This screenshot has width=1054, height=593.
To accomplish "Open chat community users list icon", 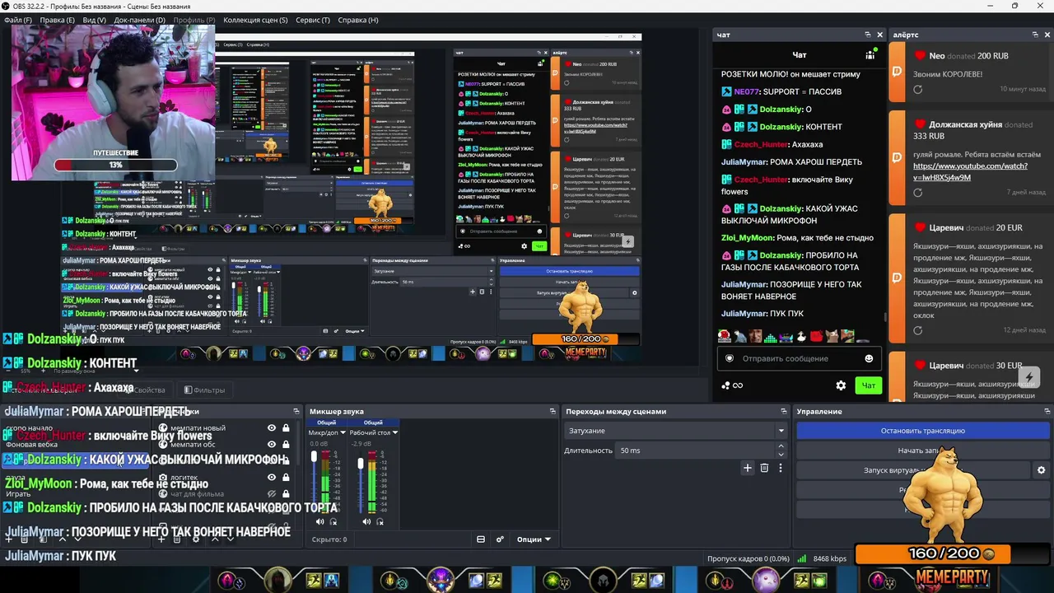I will coord(870,55).
